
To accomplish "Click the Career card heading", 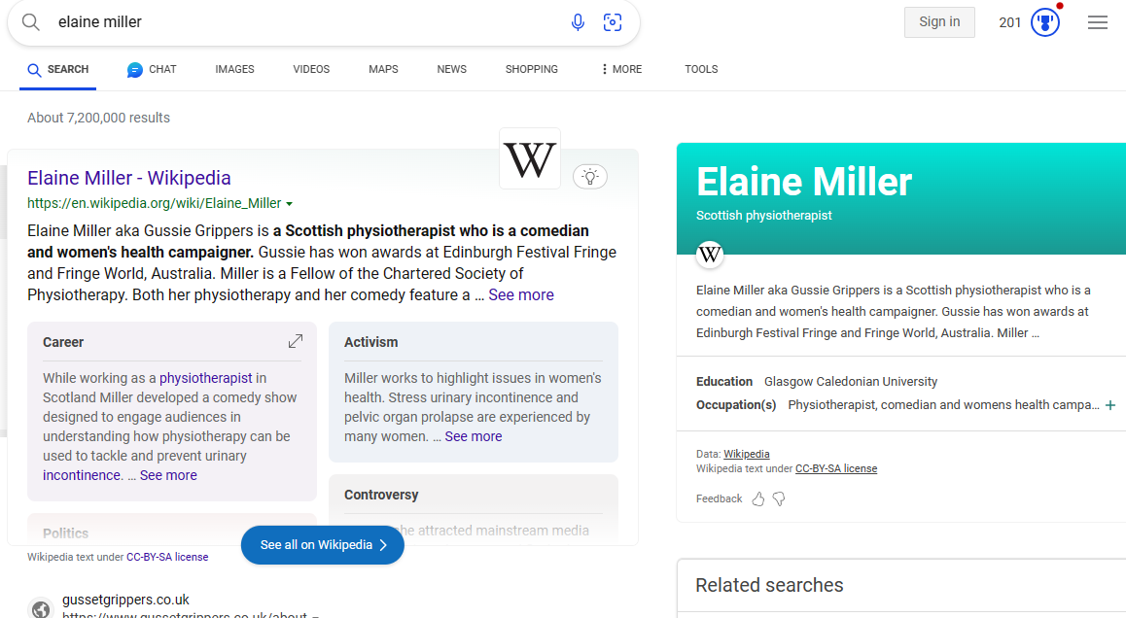I will [x=63, y=342].
